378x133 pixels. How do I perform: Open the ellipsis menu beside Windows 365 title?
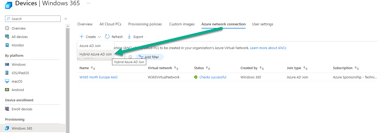click(x=88, y=3)
